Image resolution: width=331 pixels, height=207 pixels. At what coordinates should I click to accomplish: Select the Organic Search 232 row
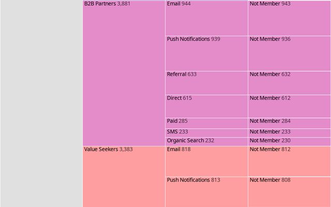point(206,142)
